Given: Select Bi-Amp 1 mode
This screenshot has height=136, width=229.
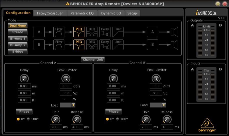Looking at the screenshot, I should (x=18, y=39).
